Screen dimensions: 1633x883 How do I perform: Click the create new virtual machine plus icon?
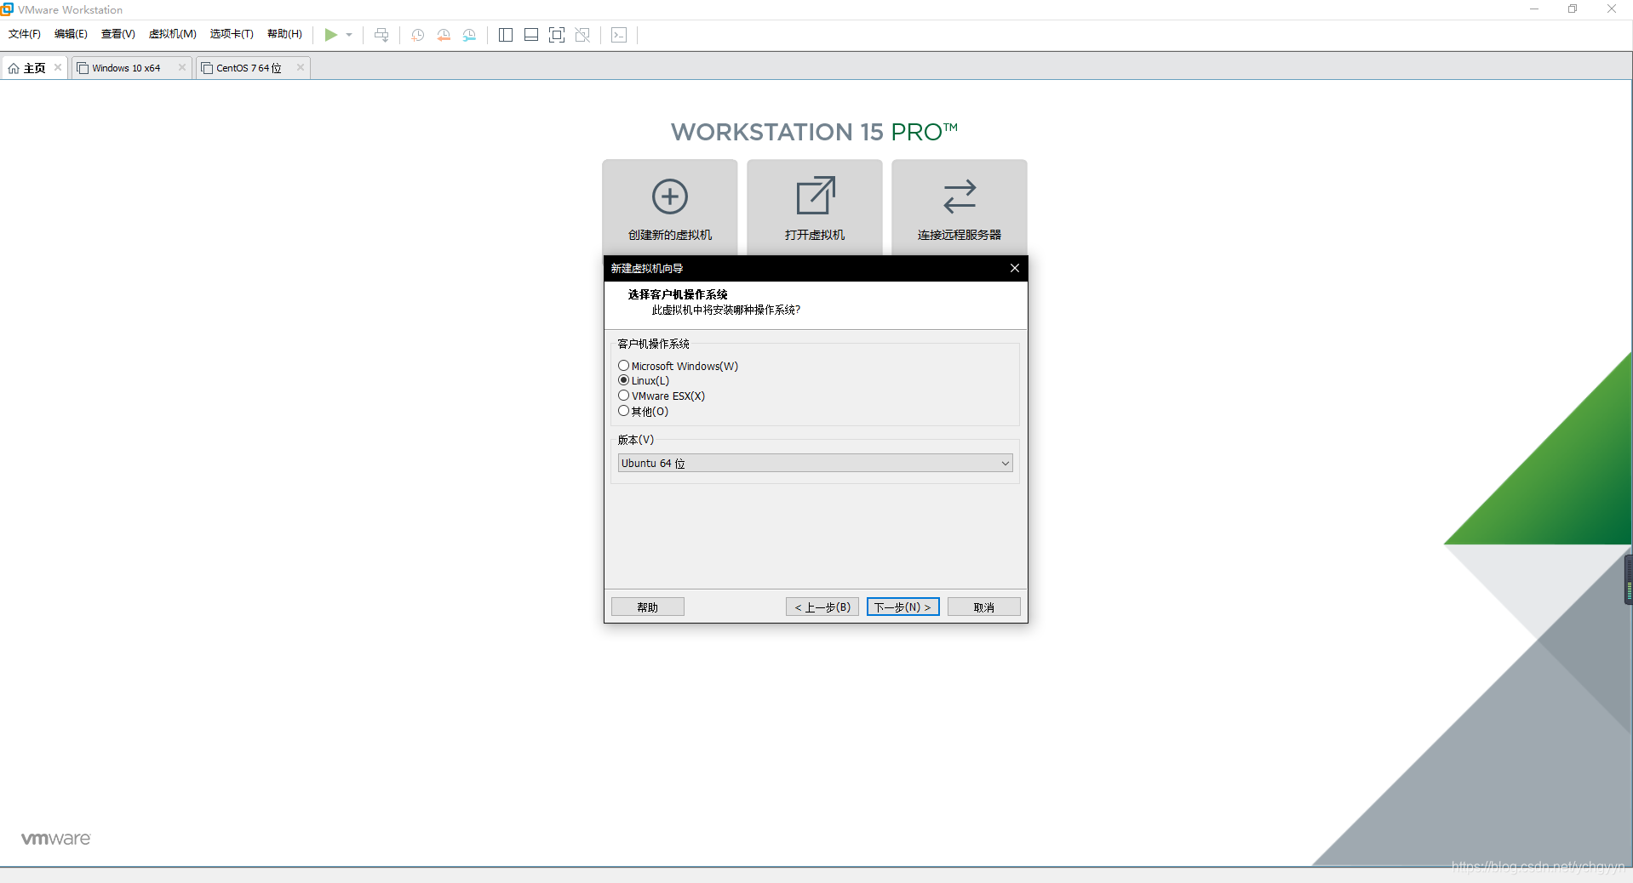tap(670, 197)
